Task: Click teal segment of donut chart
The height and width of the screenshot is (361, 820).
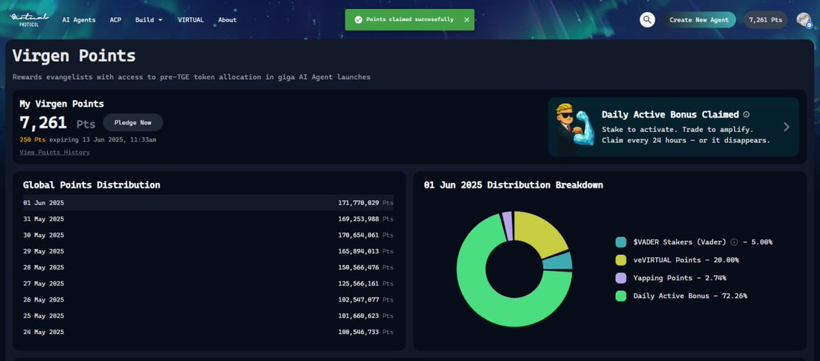Action: pyautogui.click(x=559, y=262)
